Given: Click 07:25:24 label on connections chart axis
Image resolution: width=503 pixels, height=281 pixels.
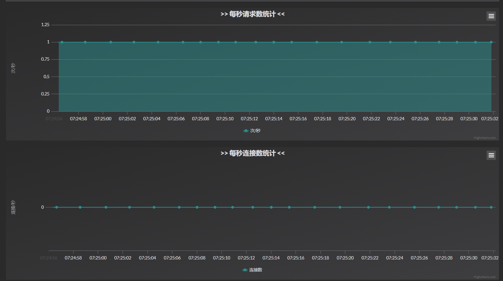Looking at the screenshot, I should 394,258.
